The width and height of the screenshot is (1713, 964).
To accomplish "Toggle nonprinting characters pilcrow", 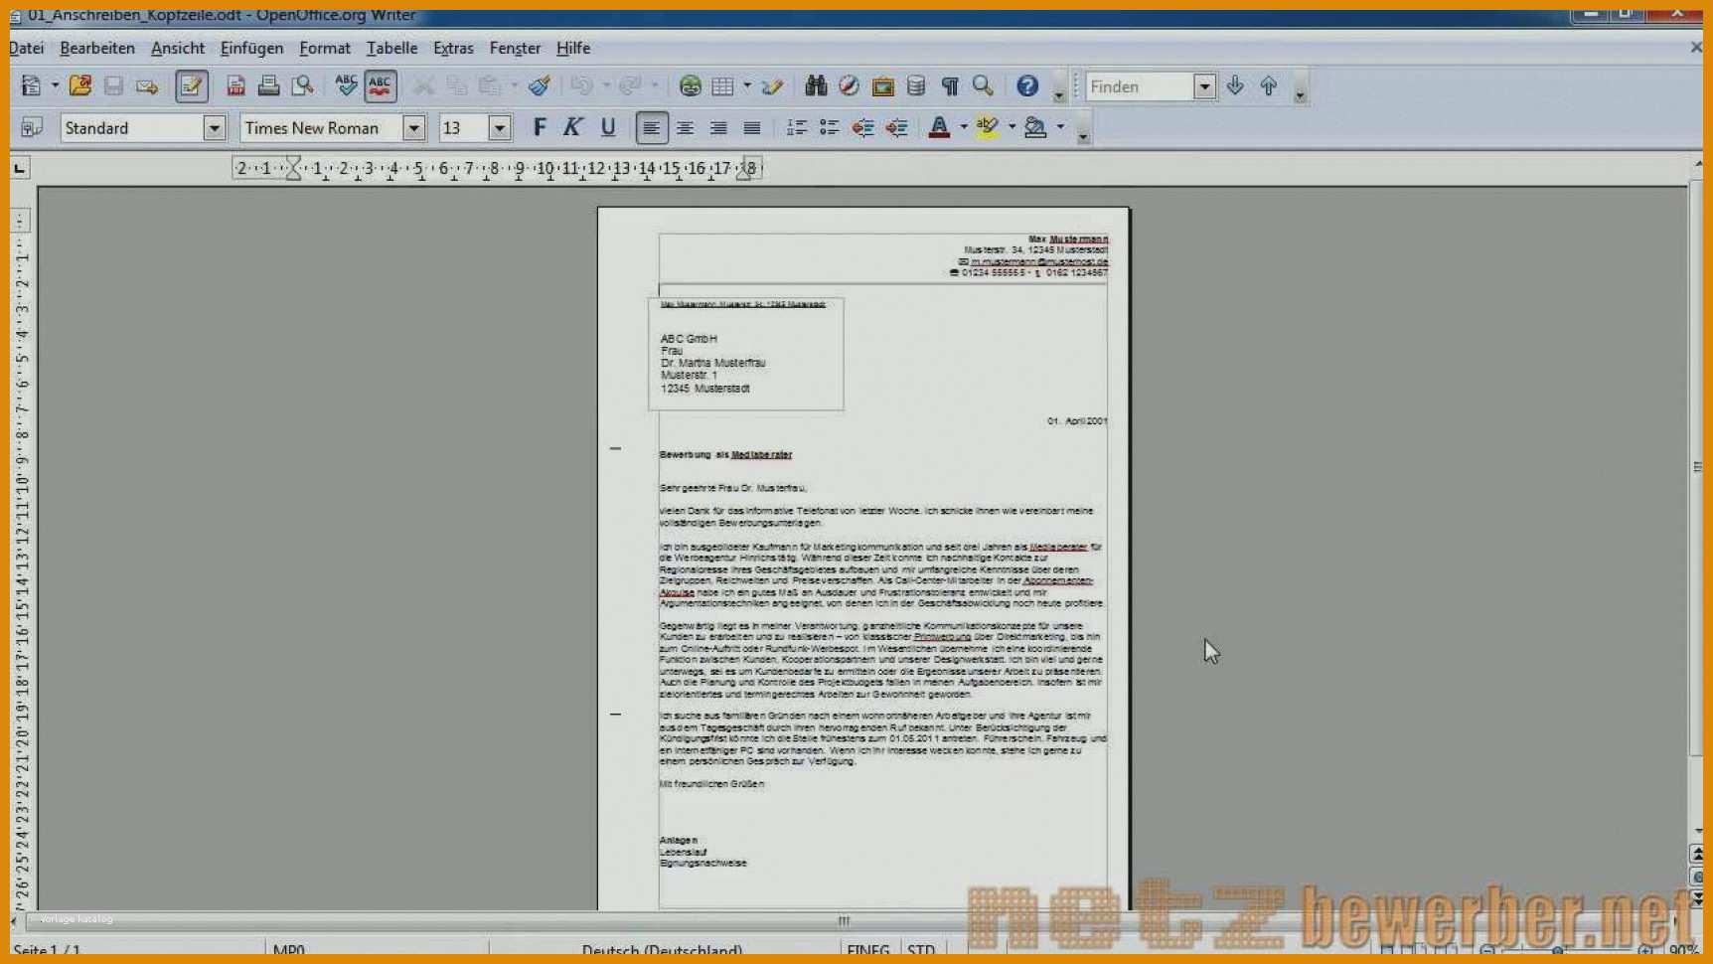I will point(949,86).
